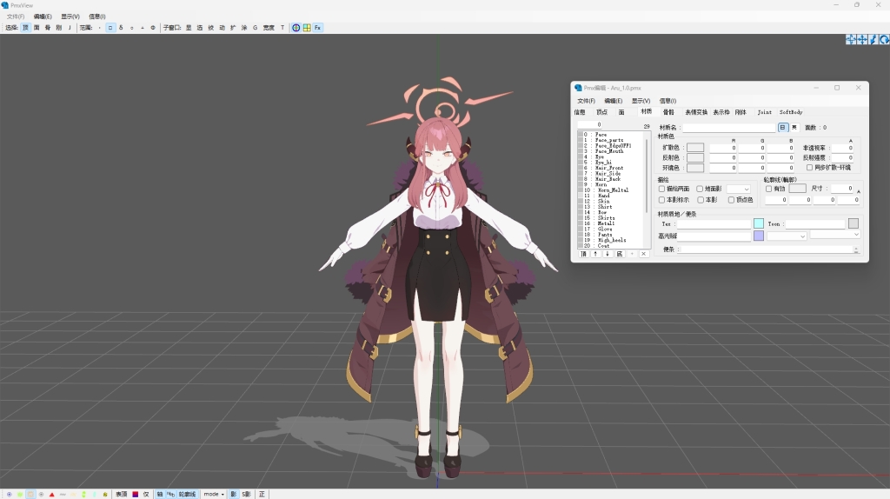Switch to 骨骼 tab in Pmx编辑
This screenshot has height=499, width=890.
pyautogui.click(x=668, y=112)
